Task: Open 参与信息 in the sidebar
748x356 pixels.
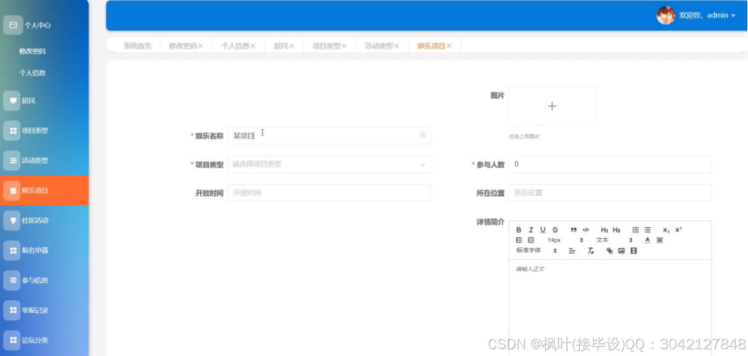Action: pos(44,280)
